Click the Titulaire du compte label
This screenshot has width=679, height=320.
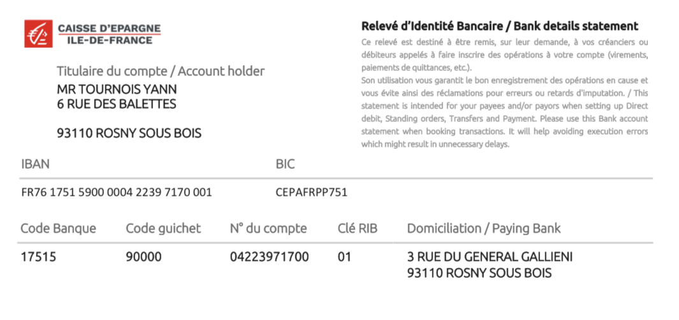coord(160,71)
